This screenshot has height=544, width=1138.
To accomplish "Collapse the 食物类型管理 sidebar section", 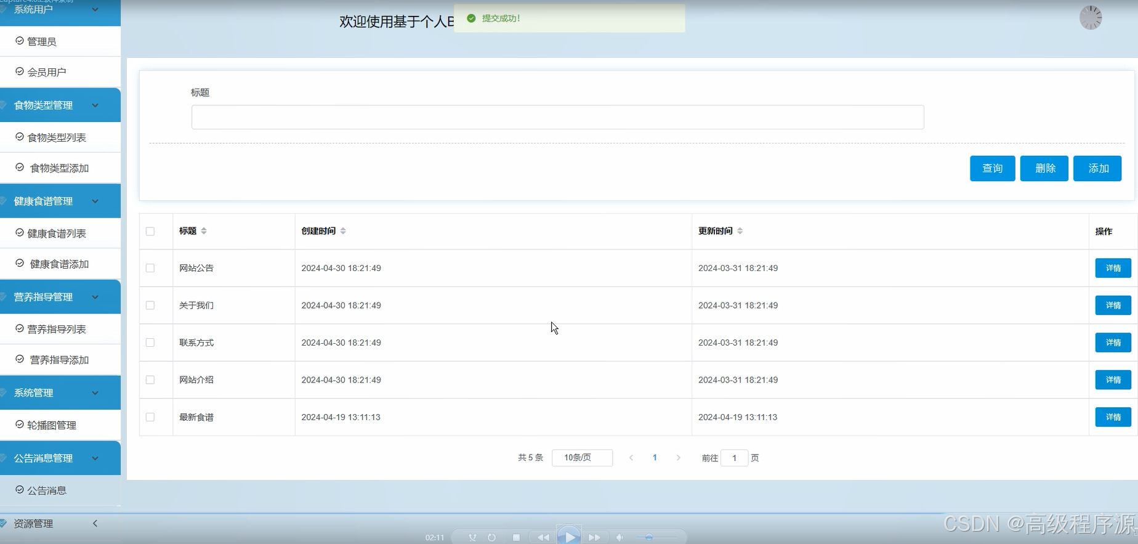I will 60,105.
